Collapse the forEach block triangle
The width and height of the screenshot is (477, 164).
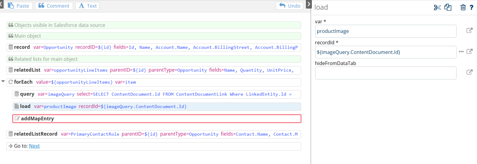click(x=3, y=81)
